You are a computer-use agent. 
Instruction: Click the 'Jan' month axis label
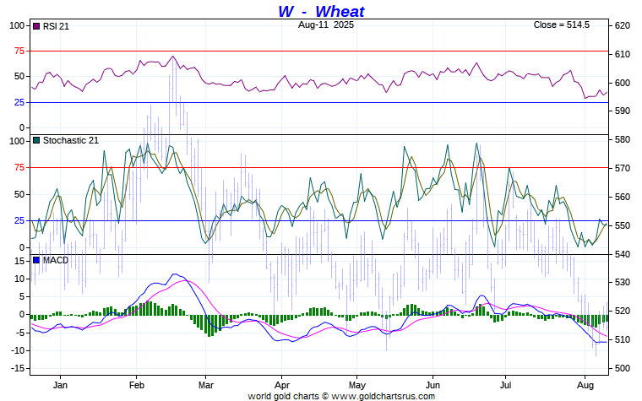click(x=60, y=385)
